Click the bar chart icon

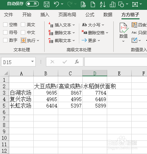click(x=113, y=4)
